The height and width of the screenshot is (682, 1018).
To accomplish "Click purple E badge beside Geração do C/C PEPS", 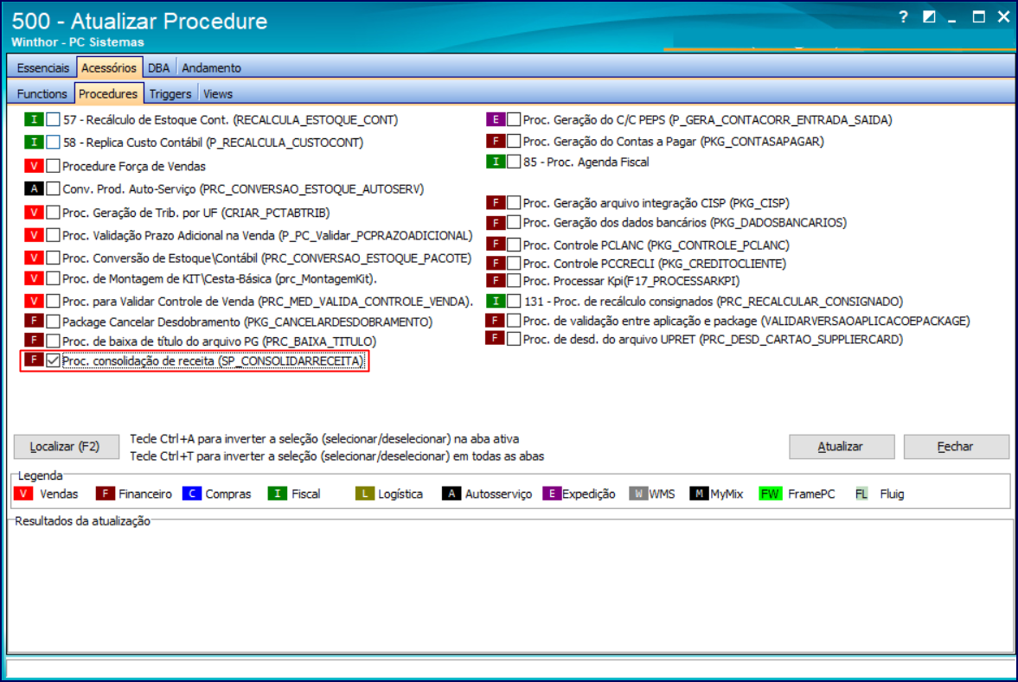I will click(x=496, y=119).
